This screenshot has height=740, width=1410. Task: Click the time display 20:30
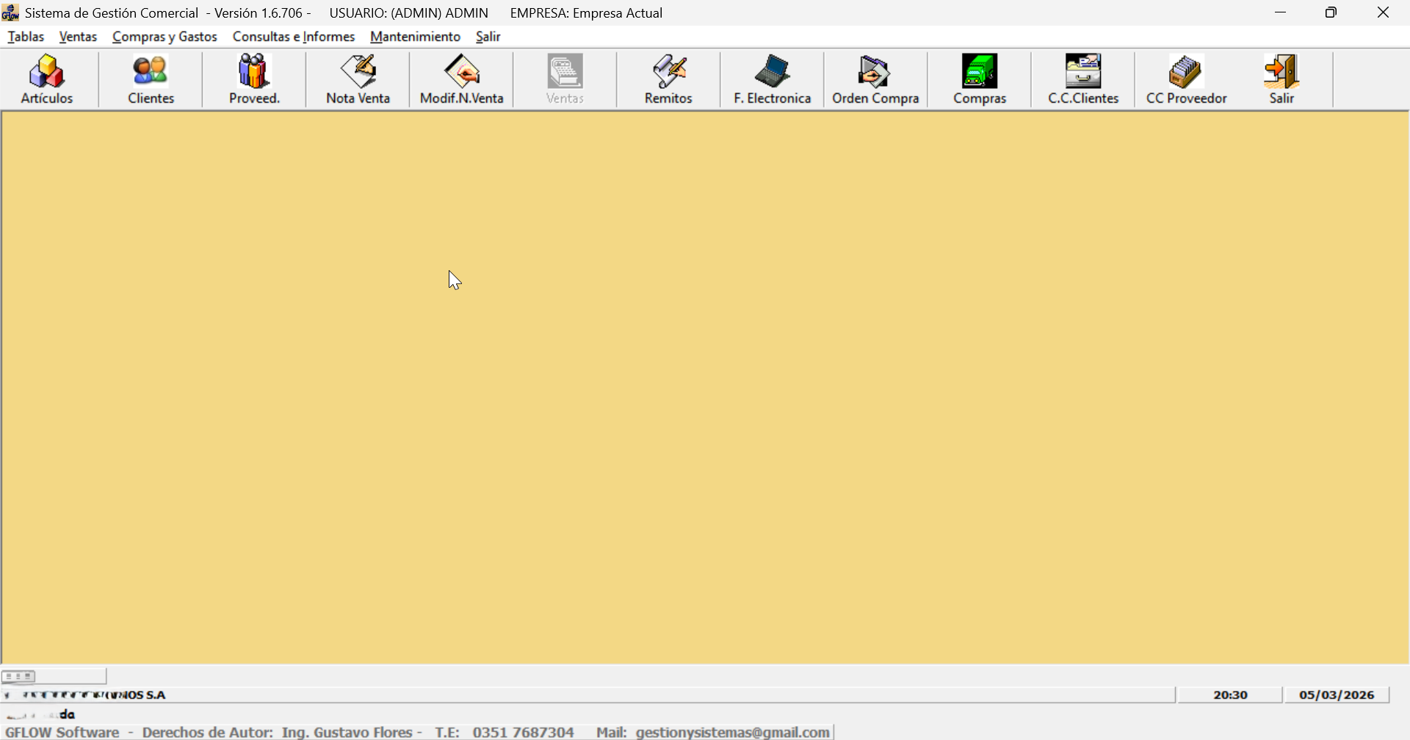coord(1230,694)
